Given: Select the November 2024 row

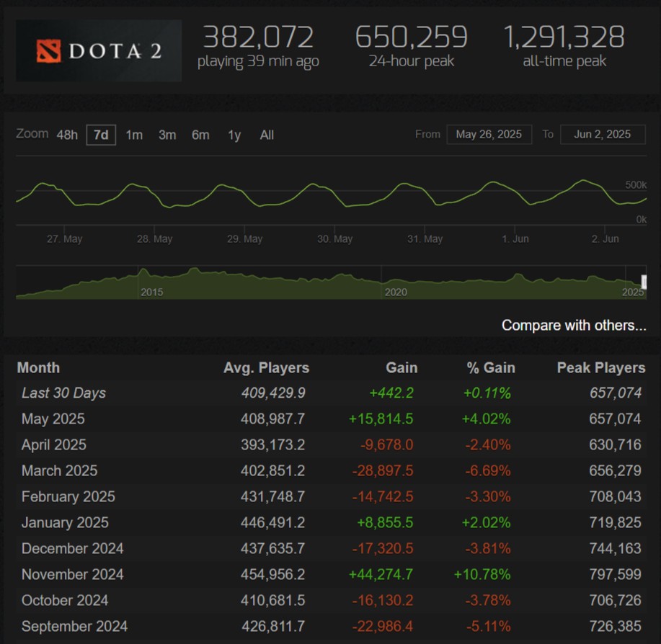Looking at the screenshot, I should click(x=72, y=574).
